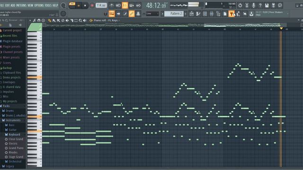
Task: Disable the highlighted 3-2-1 countdown button
Action: click(125, 5)
